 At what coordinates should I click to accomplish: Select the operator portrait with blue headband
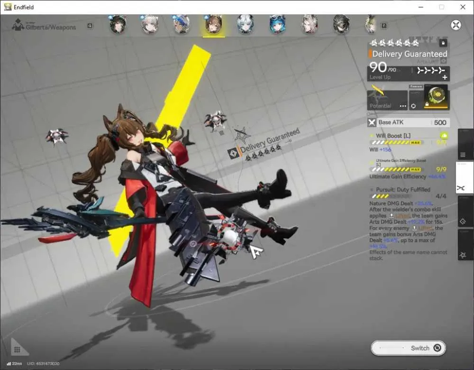coord(182,24)
